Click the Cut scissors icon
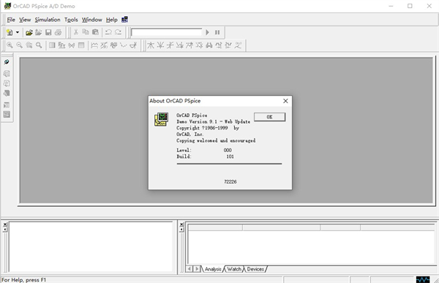 coord(76,32)
